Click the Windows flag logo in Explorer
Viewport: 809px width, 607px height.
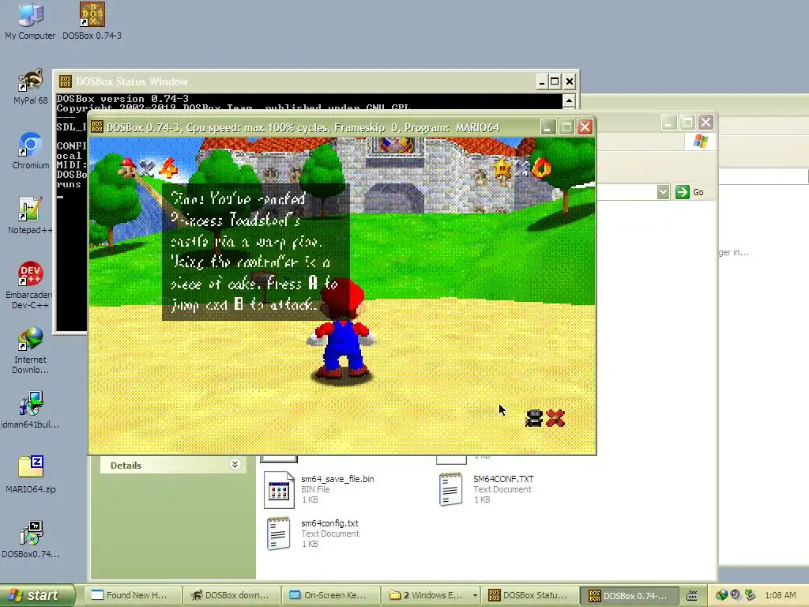(x=700, y=141)
